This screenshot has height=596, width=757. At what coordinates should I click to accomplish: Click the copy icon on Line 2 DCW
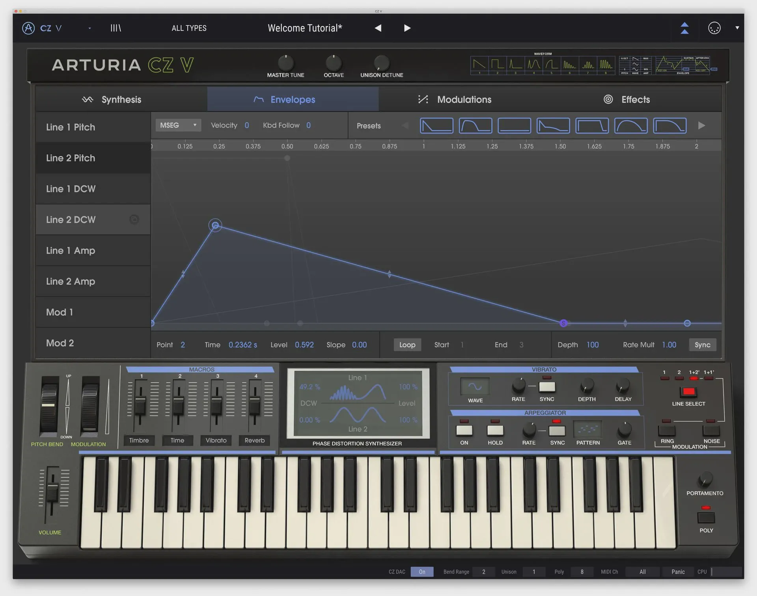pos(134,220)
